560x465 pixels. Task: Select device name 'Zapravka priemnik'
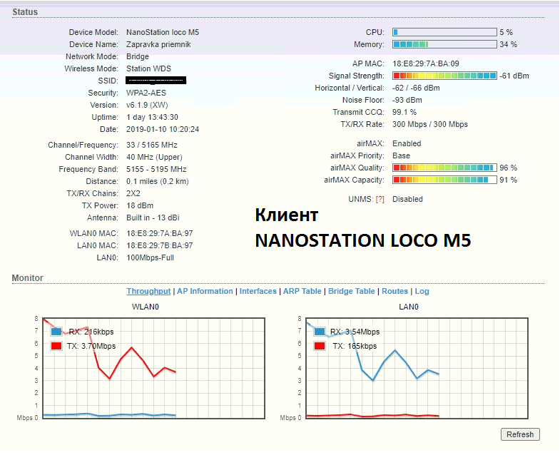tap(158, 44)
